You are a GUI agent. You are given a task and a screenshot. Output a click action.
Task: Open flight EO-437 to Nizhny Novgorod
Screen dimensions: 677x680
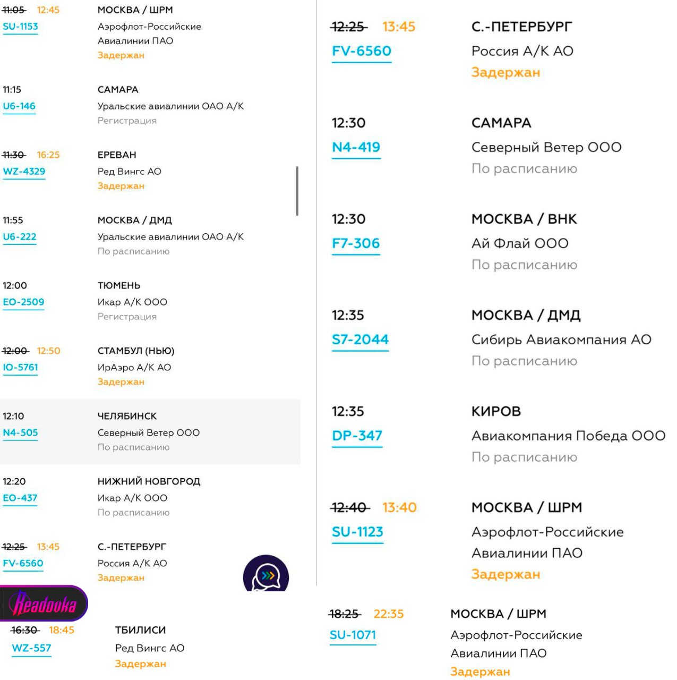20,498
